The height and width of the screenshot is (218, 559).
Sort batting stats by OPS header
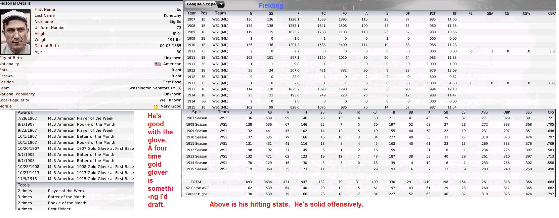(x=551, y=112)
